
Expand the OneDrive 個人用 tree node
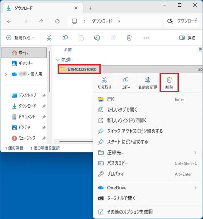coord(6,74)
